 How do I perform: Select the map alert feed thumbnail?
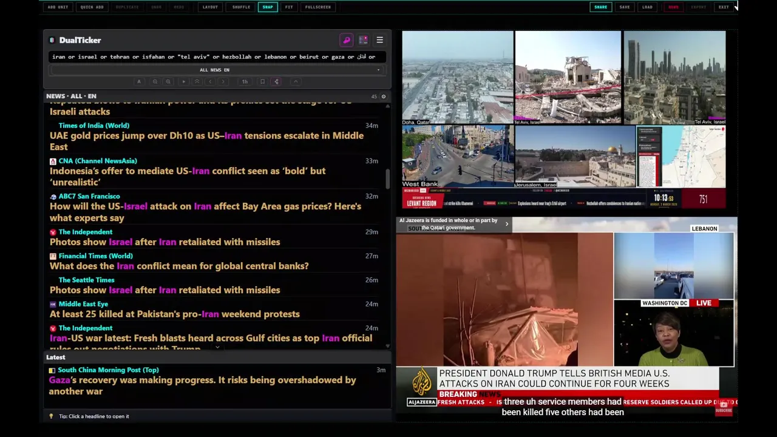point(680,157)
